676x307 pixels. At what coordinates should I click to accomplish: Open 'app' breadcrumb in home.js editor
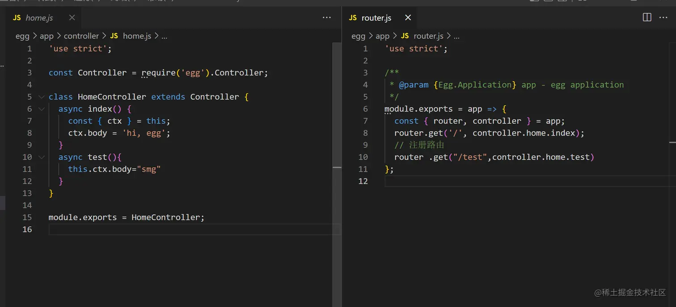pyautogui.click(x=46, y=36)
